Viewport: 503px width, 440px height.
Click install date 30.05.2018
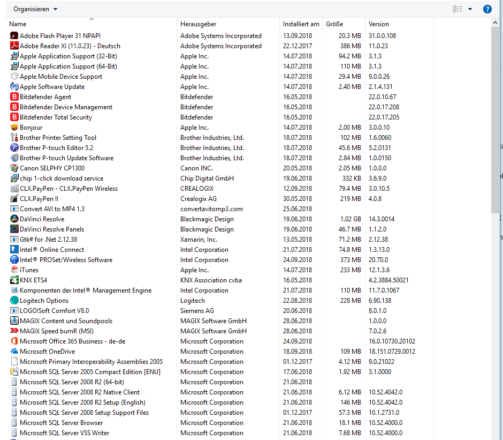pyautogui.click(x=298, y=199)
